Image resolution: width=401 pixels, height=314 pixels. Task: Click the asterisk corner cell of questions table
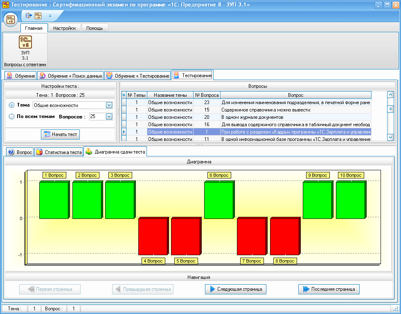(x=124, y=95)
